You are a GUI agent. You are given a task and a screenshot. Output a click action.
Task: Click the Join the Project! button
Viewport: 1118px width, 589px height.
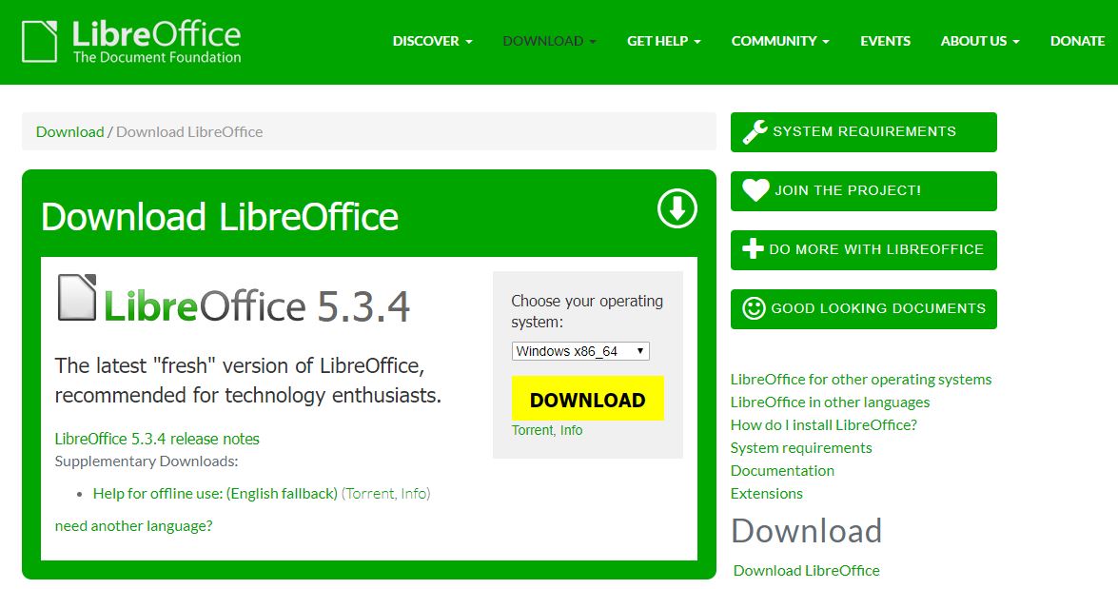[863, 190]
